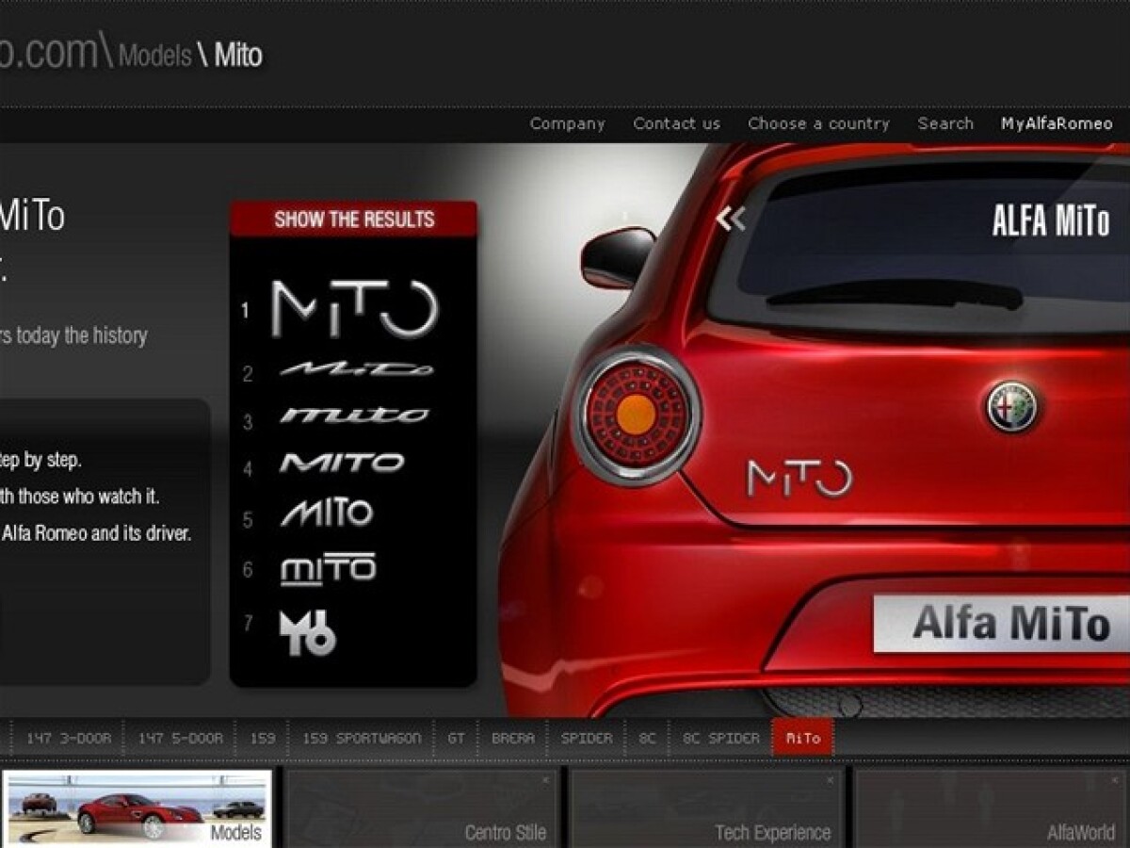1130x848 pixels.
Task: Select the active MiTo model tab
Action: pyautogui.click(x=802, y=738)
